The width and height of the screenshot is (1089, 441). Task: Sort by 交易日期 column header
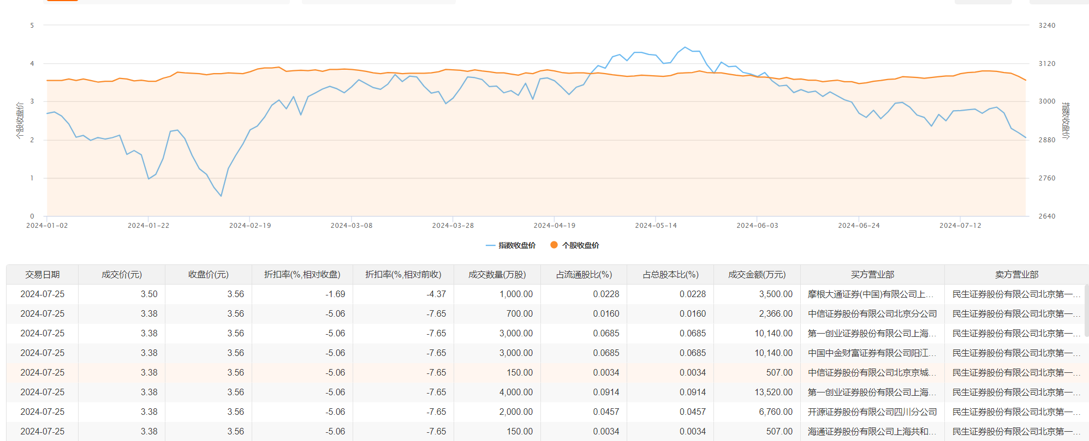[43, 275]
